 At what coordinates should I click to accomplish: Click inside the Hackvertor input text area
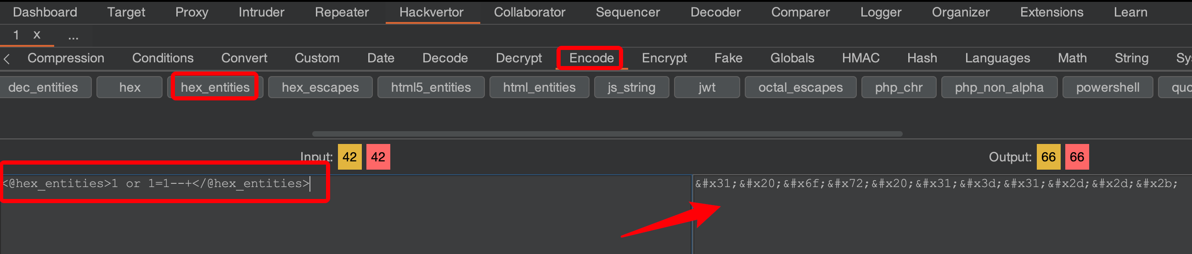[x=343, y=217]
